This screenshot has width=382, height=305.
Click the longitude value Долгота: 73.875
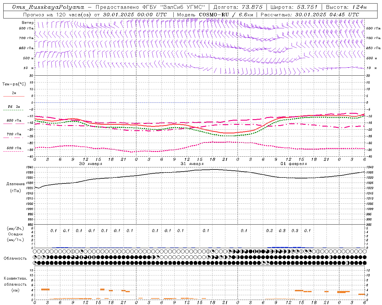[x=238, y=7]
